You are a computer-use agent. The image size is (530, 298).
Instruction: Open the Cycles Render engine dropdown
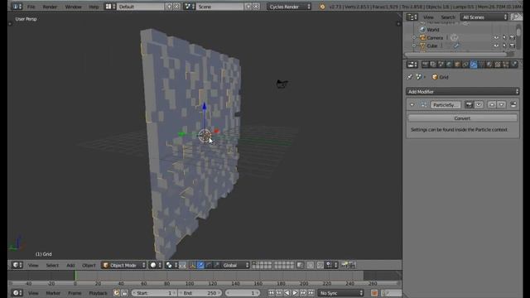(x=289, y=7)
